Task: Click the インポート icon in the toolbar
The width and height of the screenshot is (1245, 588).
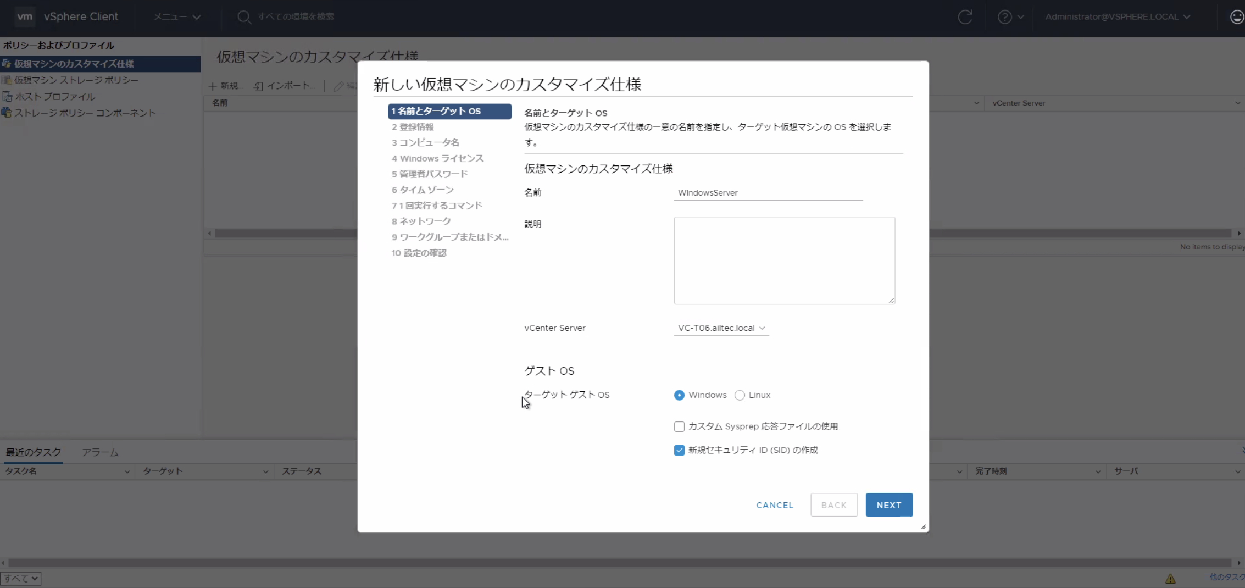Action: pyautogui.click(x=258, y=86)
